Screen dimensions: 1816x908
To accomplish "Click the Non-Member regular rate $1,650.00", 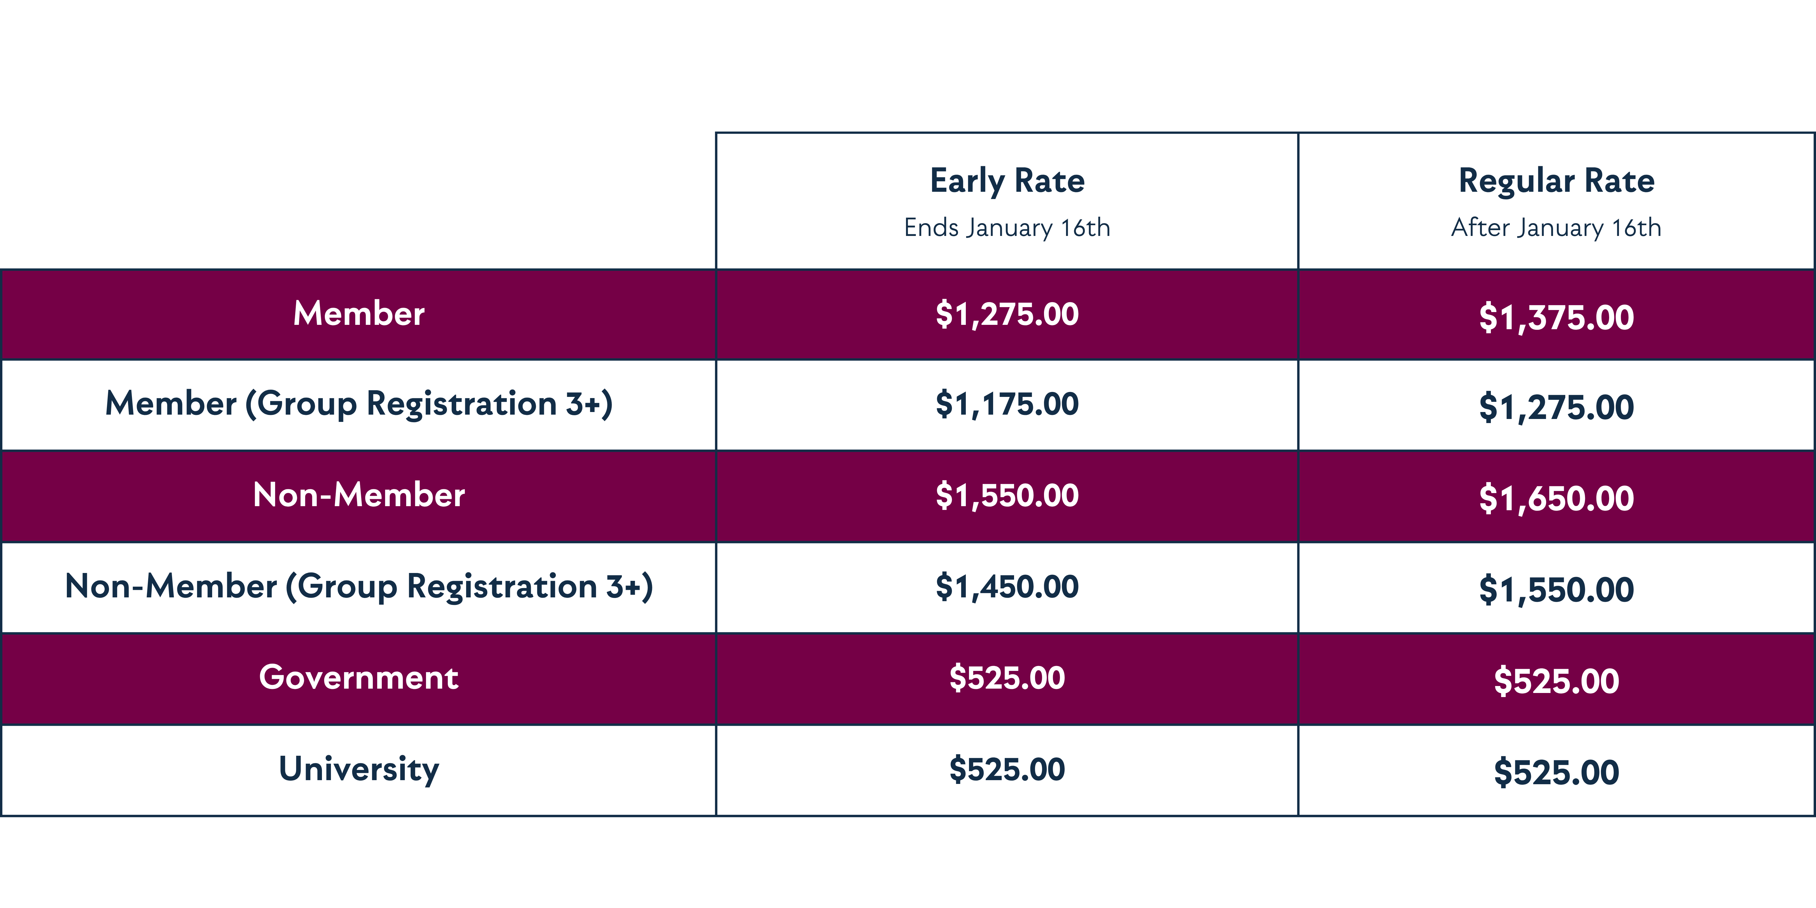I will 1556,498.
